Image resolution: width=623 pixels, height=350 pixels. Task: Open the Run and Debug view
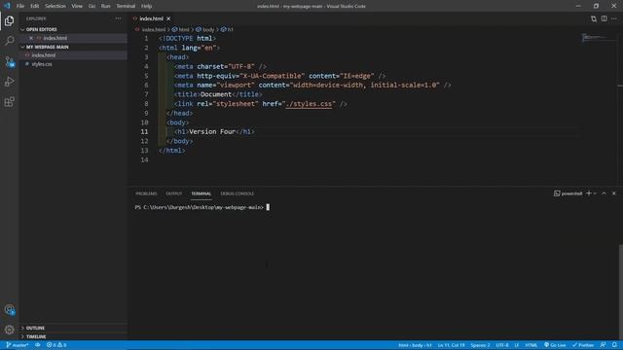(x=9, y=82)
